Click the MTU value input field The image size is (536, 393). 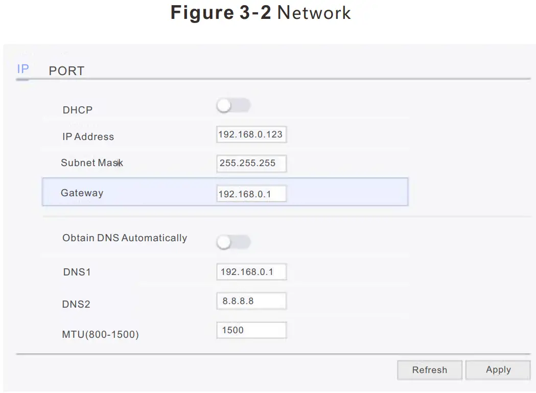click(251, 330)
